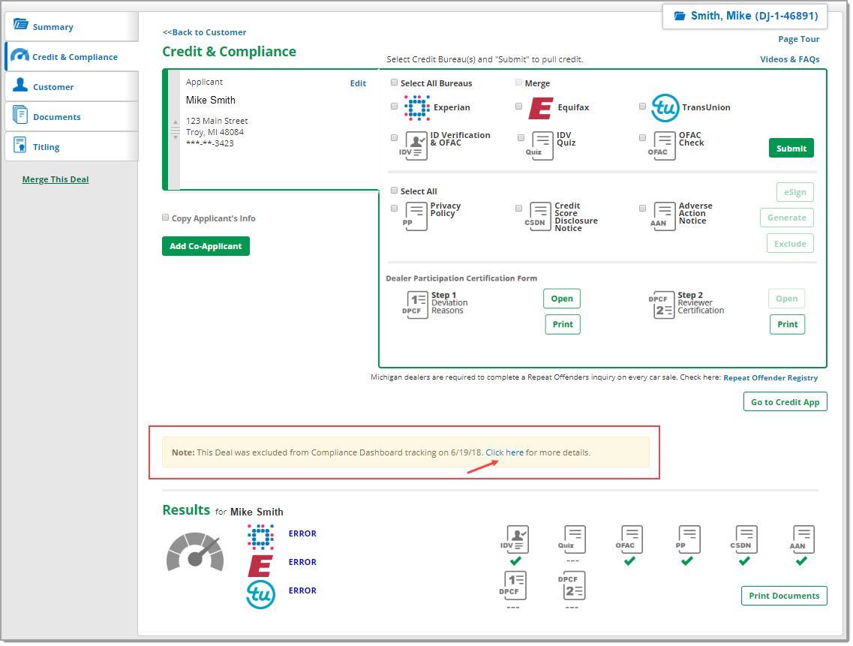Tick the Credit Score Disclosure Notice checkbox
Image resolution: width=853 pixels, height=646 pixels.
pos(518,209)
